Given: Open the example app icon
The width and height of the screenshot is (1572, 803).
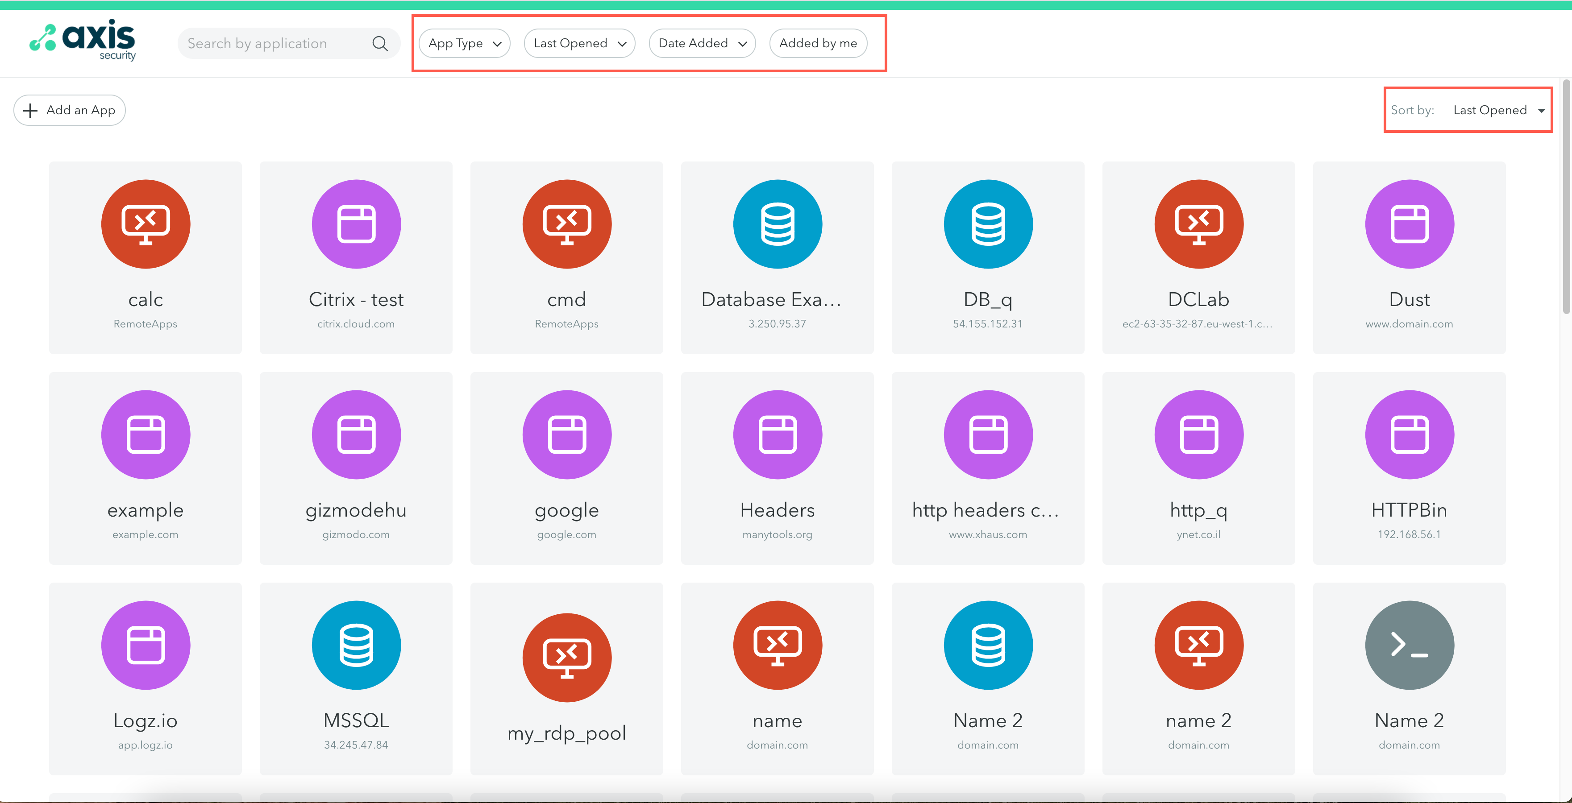Looking at the screenshot, I should pyautogui.click(x=145, y=434).
